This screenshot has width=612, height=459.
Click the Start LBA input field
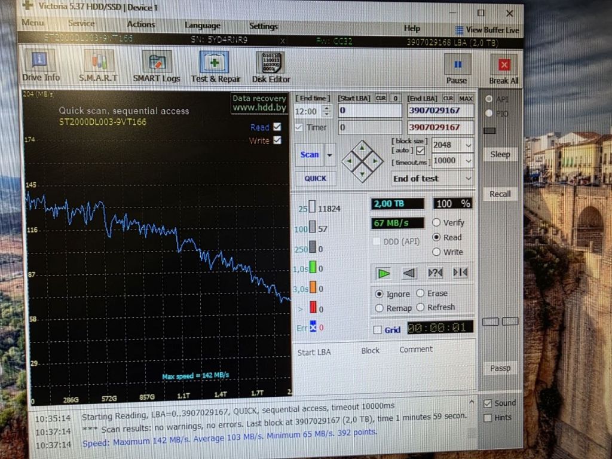369,111
